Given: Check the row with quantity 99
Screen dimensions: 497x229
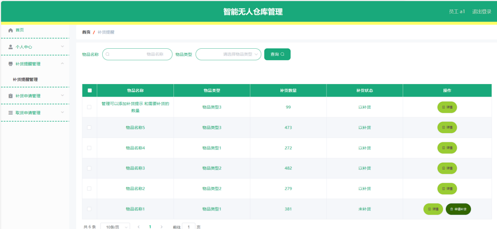Looking at the screenshot, I should coord(89,107).
